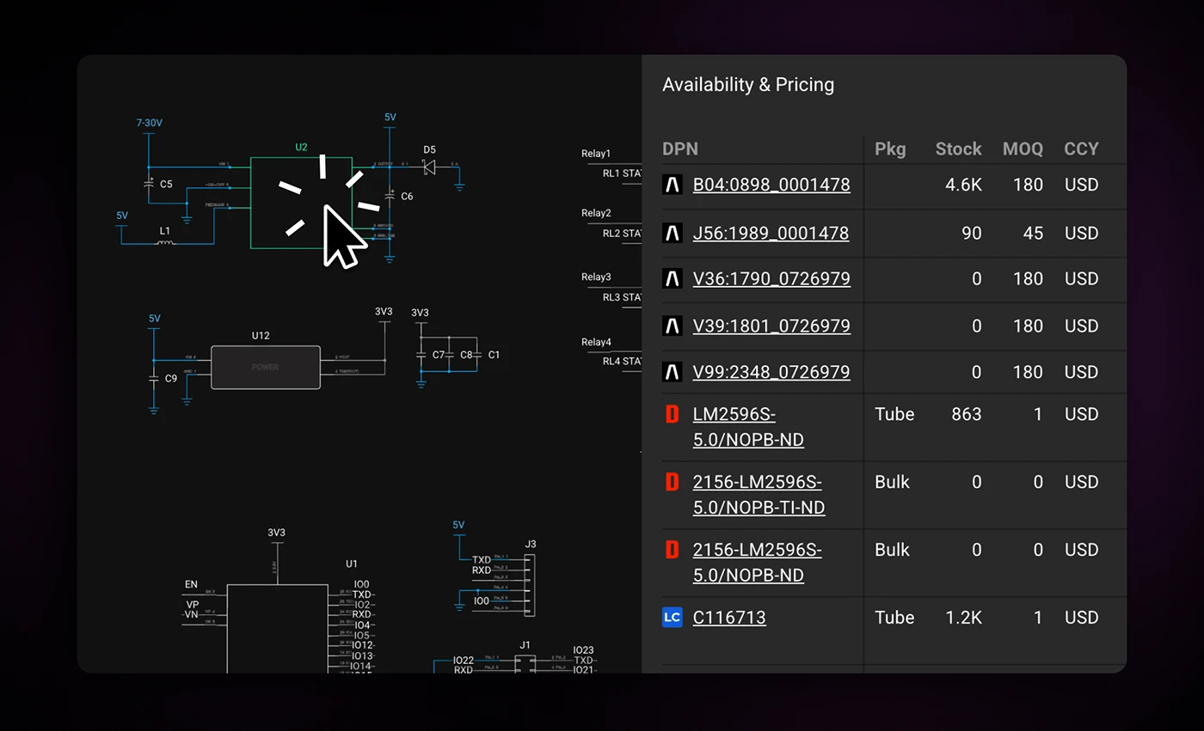Click the Arrow icon beside V99:2348_0726979

click(x=673, y=372)
